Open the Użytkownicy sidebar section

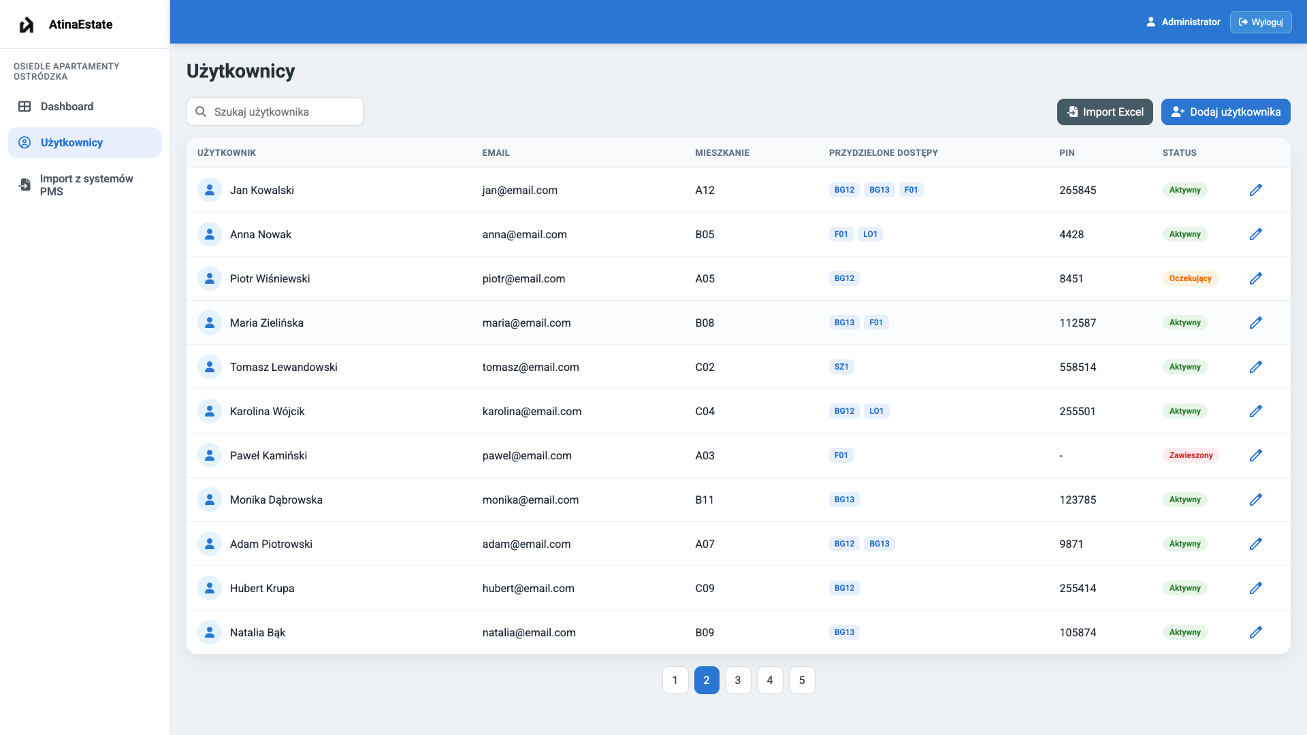coord(71,142)
